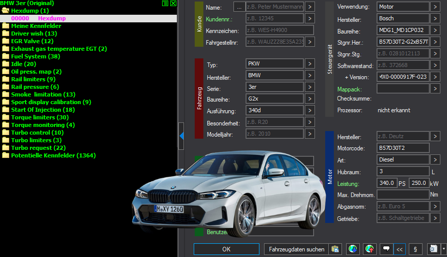
Task: Open the EGR Valve (12) folder
Action: click(x=32, y=41)
